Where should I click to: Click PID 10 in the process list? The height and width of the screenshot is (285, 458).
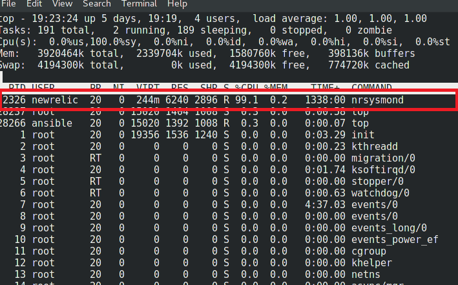20,240
